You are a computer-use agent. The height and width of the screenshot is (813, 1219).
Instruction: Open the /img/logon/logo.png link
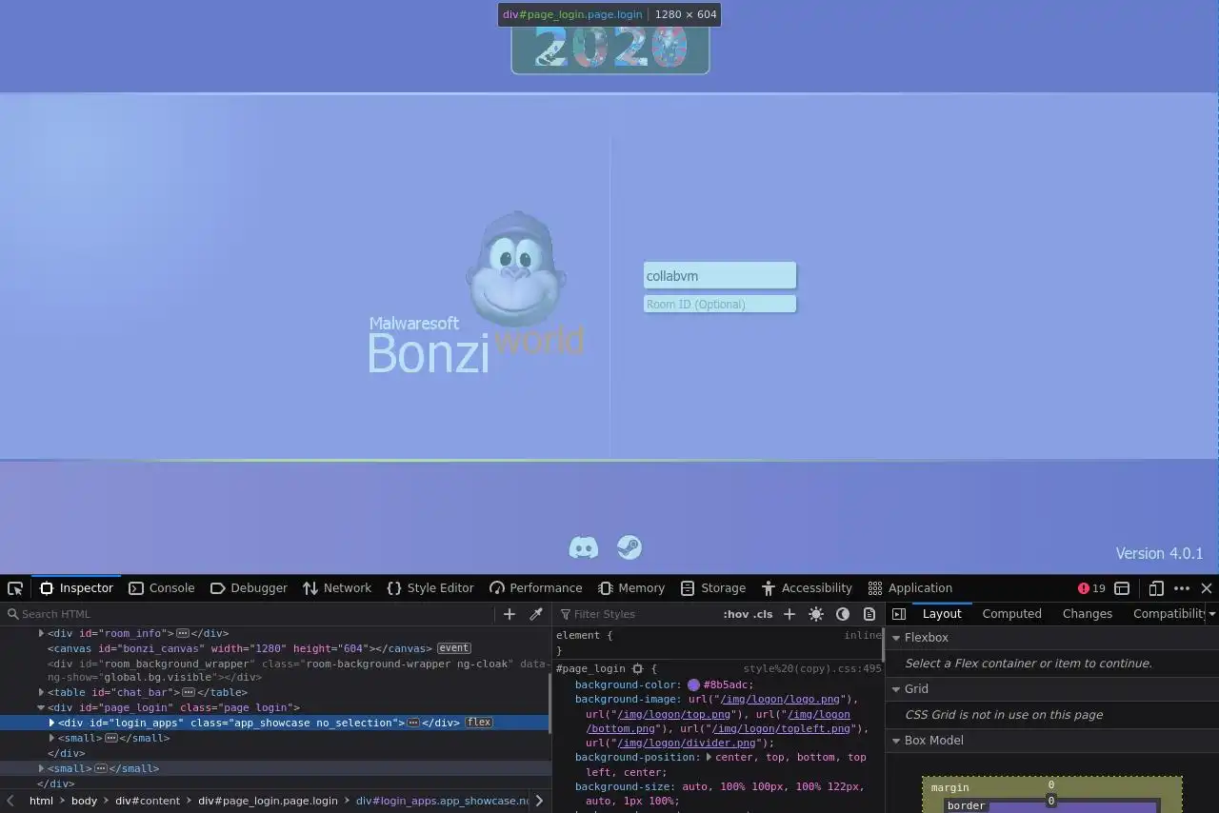[x=780, y=699]
